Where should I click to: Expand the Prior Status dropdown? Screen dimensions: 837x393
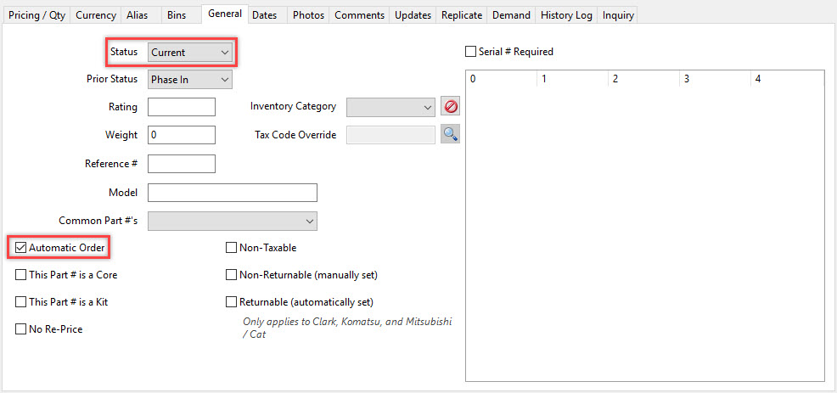pos(190,80)
